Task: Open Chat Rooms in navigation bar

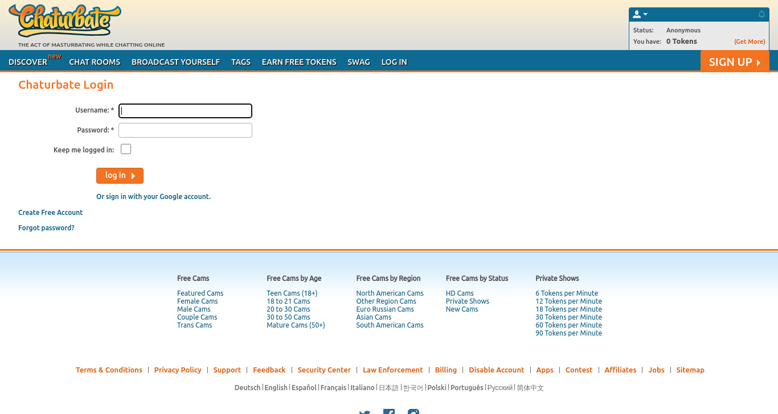Action: pyautogui.click(x=95, y=62)
